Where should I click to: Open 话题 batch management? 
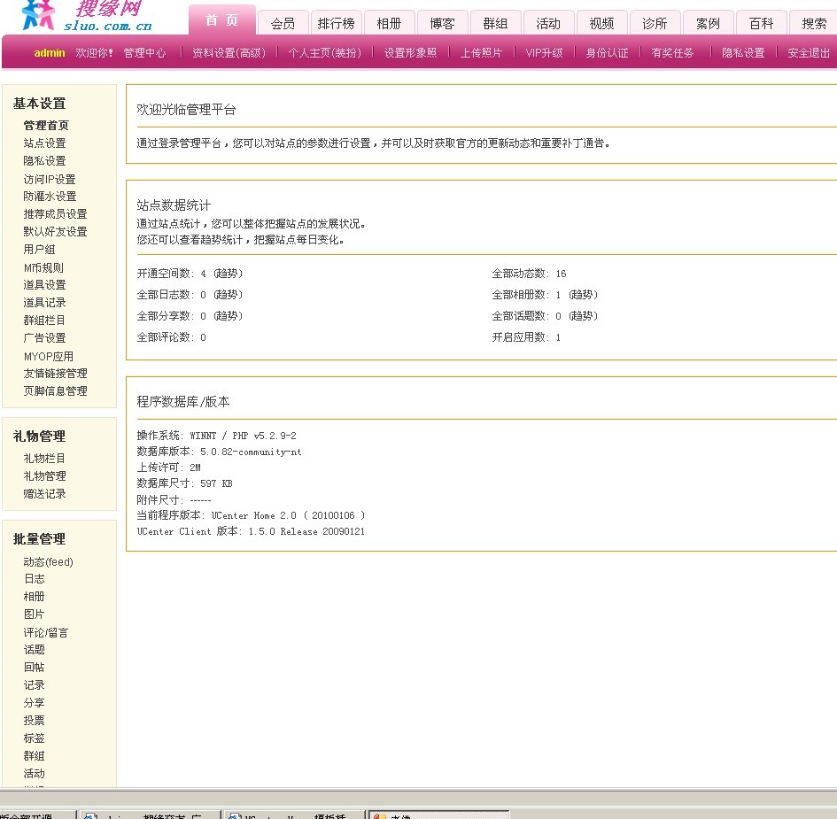(x=35, y=649)
